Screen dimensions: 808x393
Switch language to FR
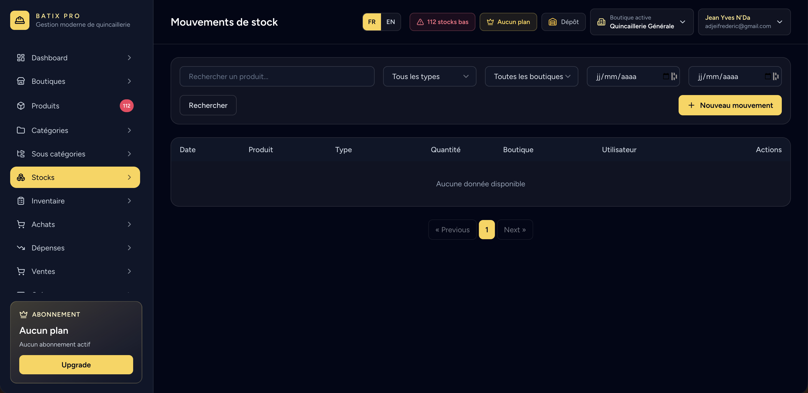(x=372, y=22)
